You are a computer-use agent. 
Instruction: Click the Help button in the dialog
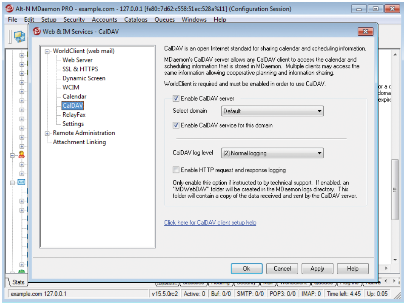tap(353, 269)
